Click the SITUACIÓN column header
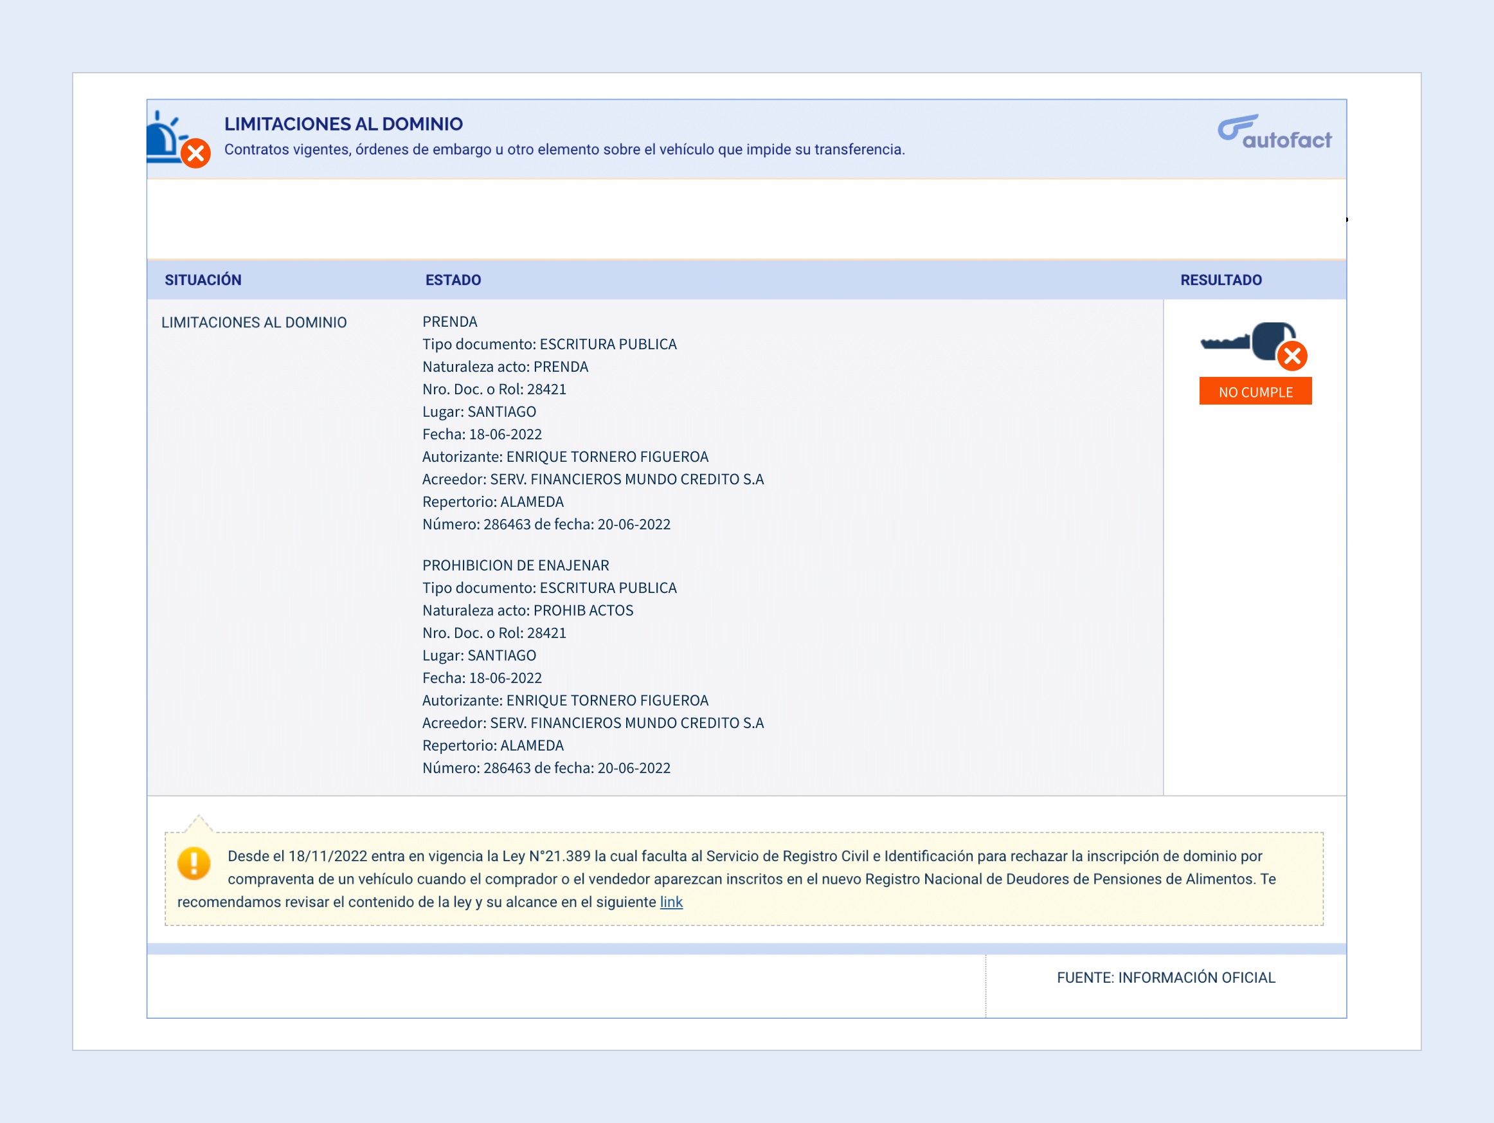The height and width of the screenshot is (1123, 1494). click(203, 280)
